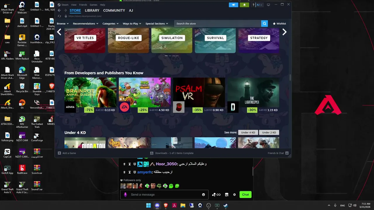Image resolution: width=374 pixels, height=210 pixels.
Task: Open Downloads status link
Action: click(172, 153)
